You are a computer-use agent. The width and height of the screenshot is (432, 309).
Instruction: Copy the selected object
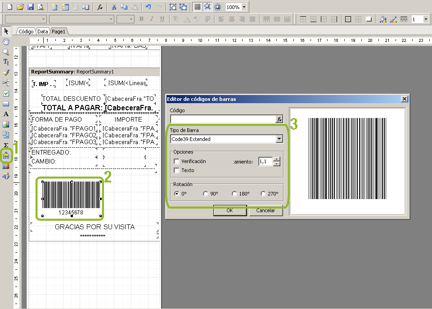tap(124, 7)
